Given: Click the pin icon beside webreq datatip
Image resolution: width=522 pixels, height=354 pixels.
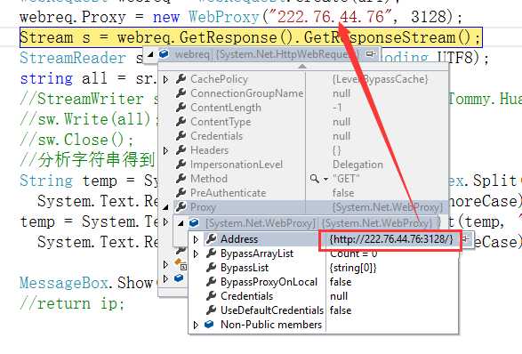Looking at the screenshot, I should click(x=371, y=53).
